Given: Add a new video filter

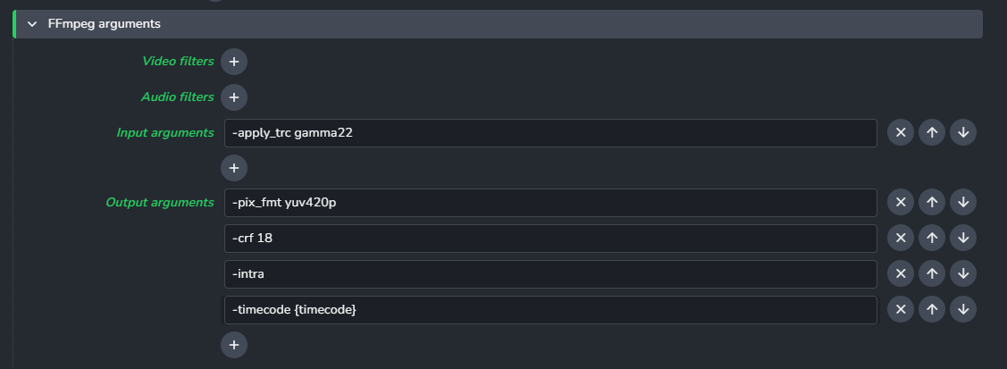Looking at the screenshot, I should (x=234, y=62).
